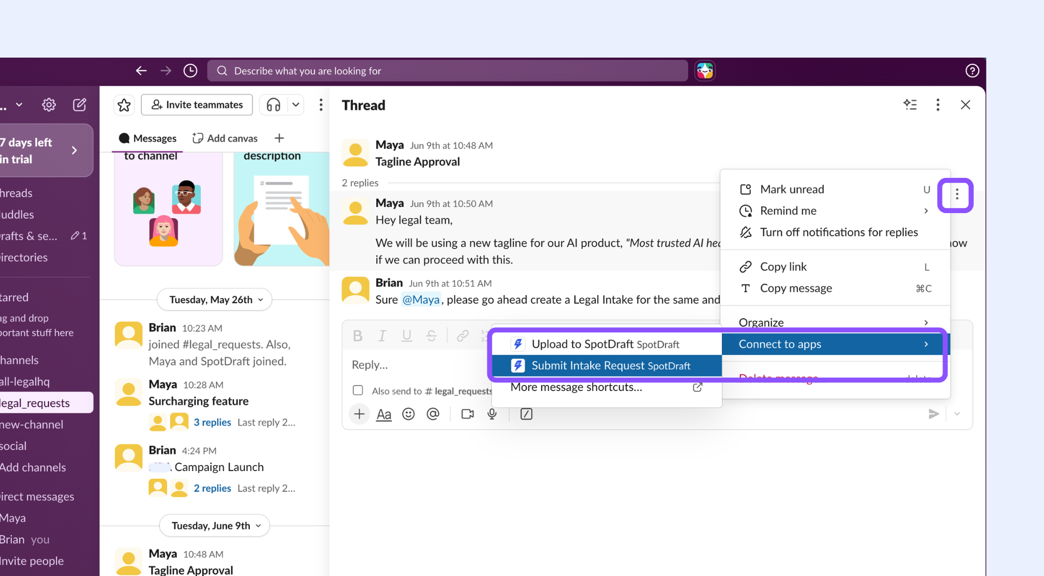Check Also send to legal_requests

[x=358, y=391]
